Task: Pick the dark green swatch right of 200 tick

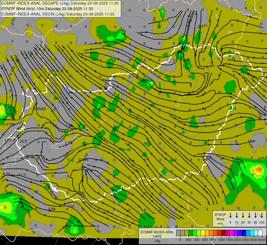Action: 191,233
